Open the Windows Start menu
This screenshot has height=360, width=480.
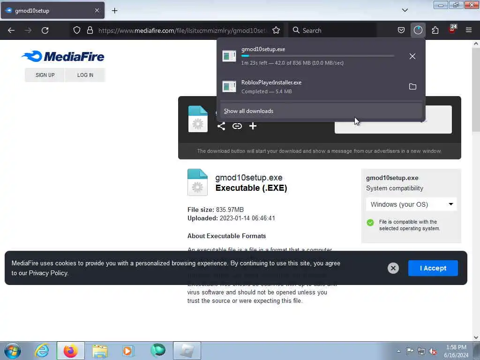coord(12,351)
